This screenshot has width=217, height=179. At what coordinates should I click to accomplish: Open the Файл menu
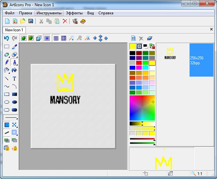(9, 13)
